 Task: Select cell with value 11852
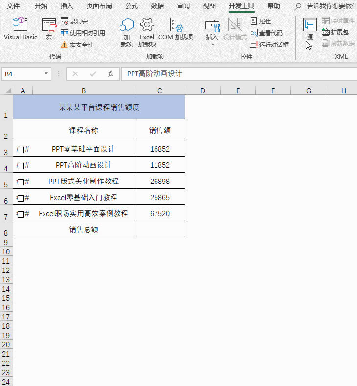(x=160, y=165)
